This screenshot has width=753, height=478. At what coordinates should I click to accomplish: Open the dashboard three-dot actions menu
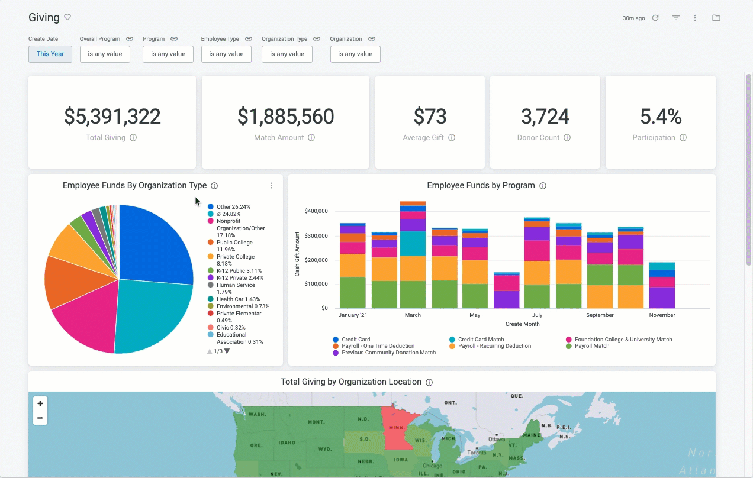pyautogui.click(x=695, y=18)
